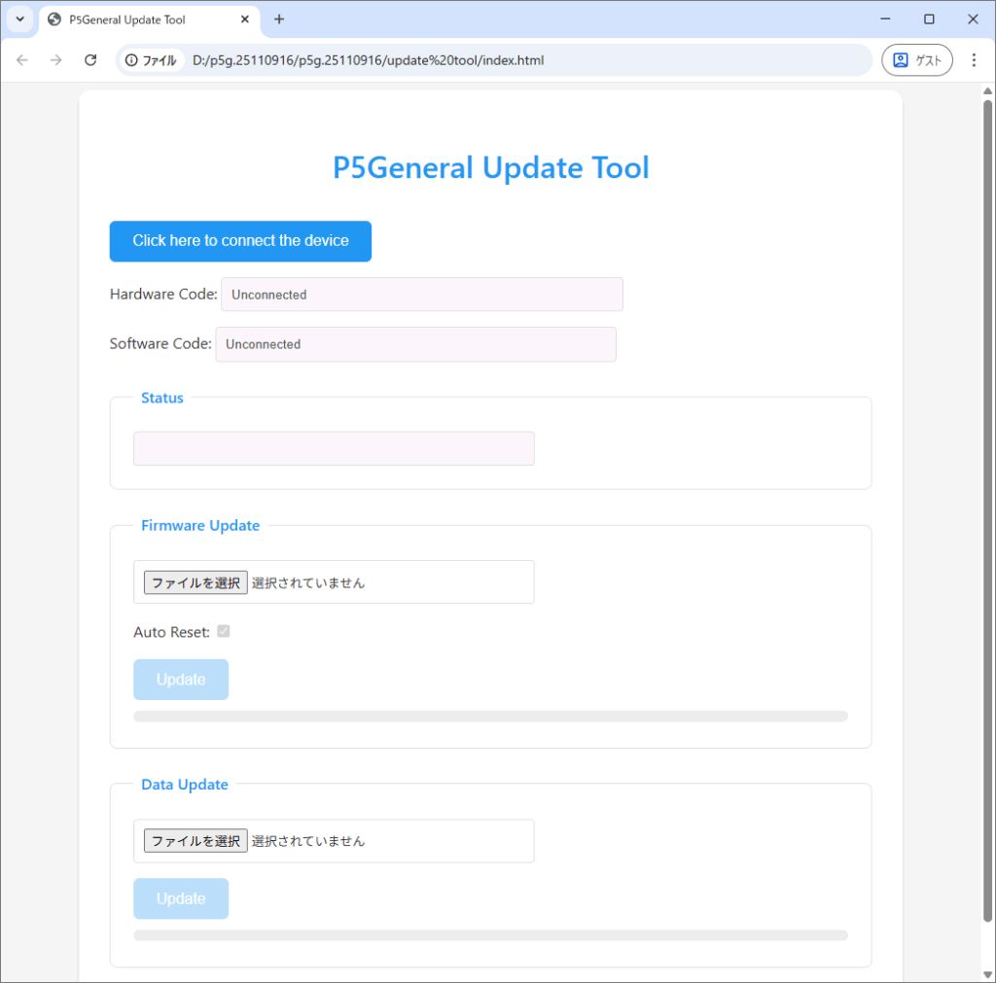This screenshot has width=996, height=983.
Task: Click the browser back arrow
Action: point(22,60)
